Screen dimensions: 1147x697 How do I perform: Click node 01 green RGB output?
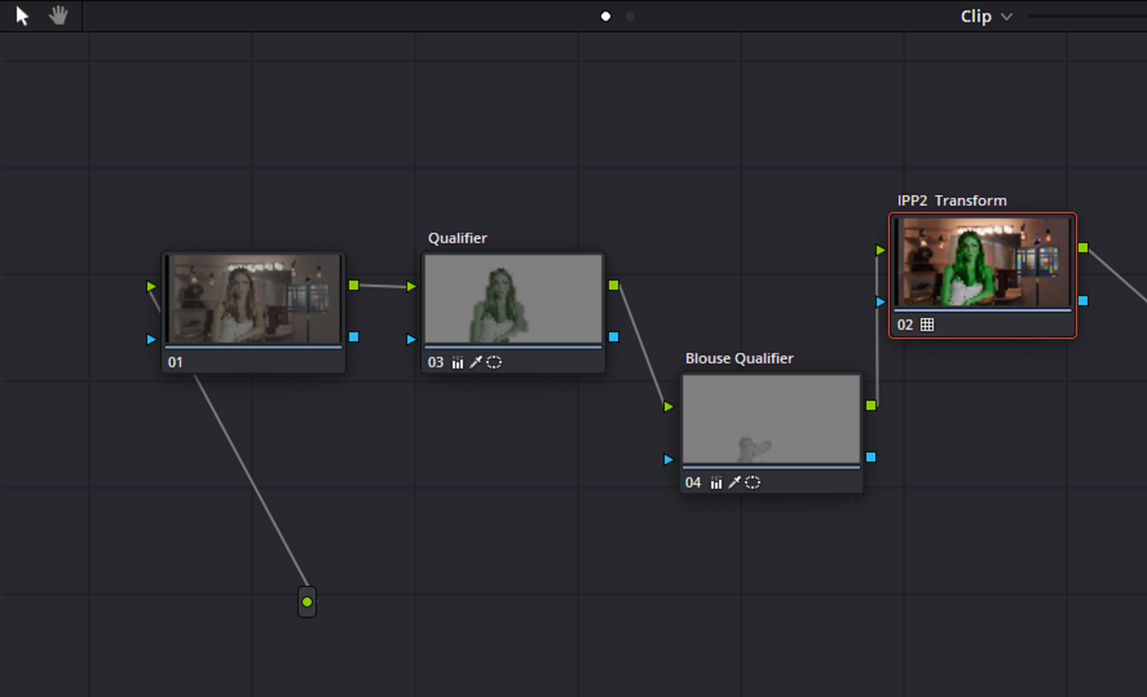point(354,285)
